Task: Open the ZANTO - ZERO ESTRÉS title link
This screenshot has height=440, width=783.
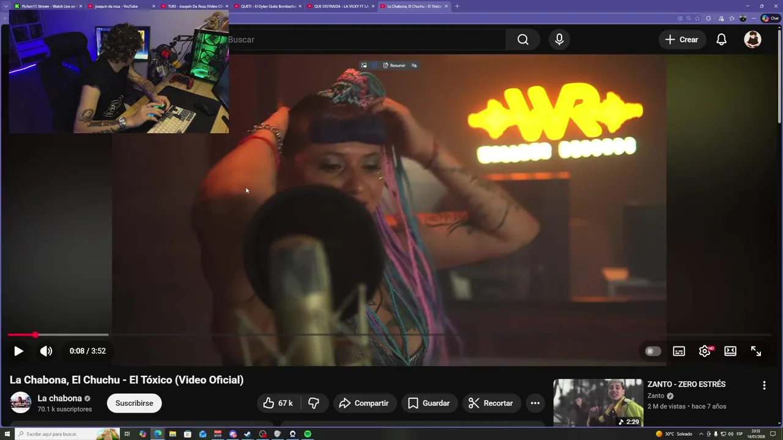Action: 686,384
